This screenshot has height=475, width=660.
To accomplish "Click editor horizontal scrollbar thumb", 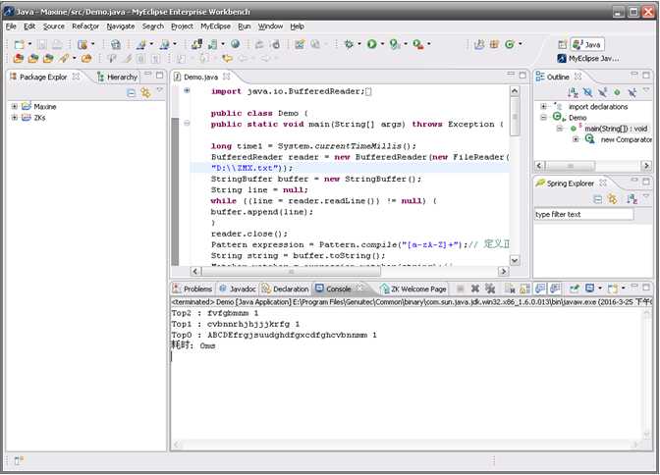I will point(292,272).
